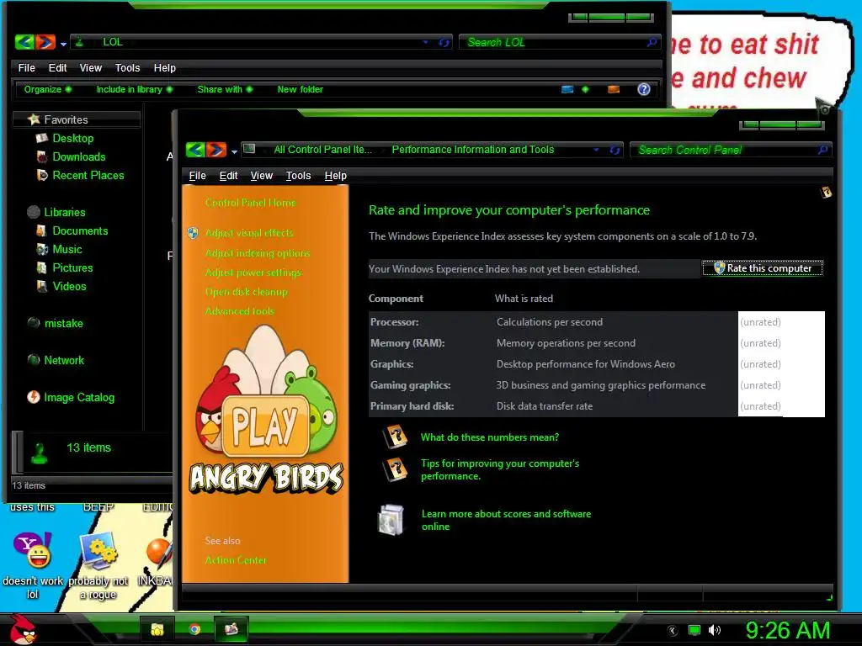The image size is (862, 646).
Task: Click the Search Control Panel field
Action: point(731,150)
